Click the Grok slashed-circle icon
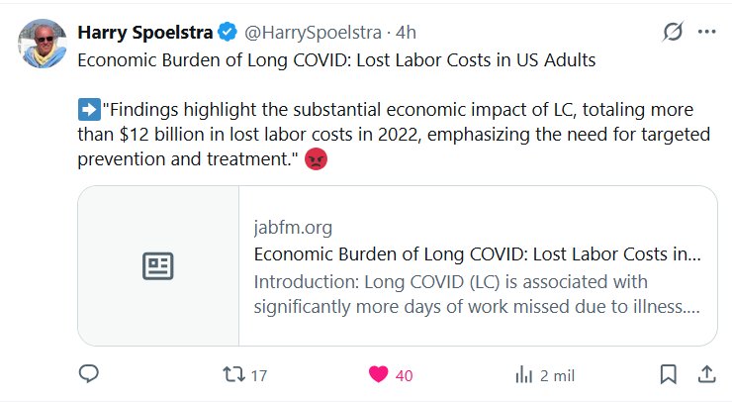 click(673, 32)
